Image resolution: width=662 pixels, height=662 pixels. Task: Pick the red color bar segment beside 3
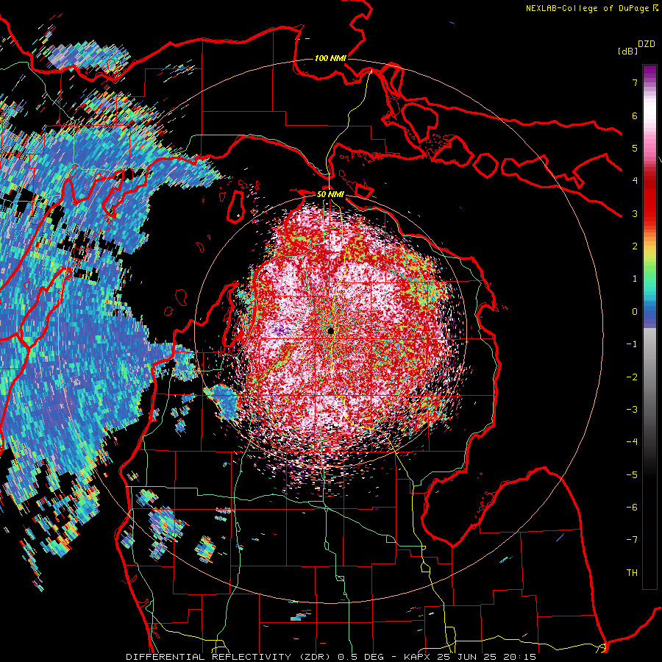[649, 213]
